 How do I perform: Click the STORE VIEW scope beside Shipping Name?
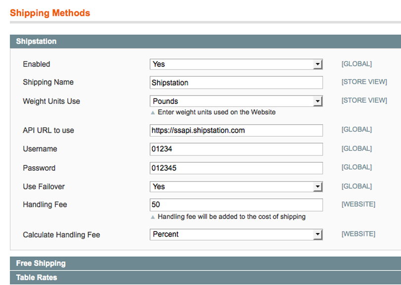[364, 82]
